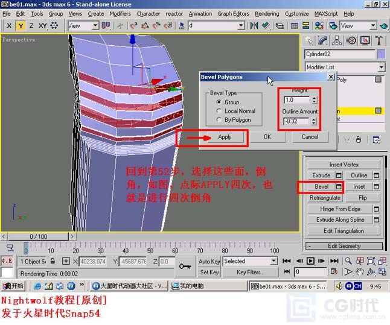Click the Cylinder02 object name field
390x325 pixels.
coord(340,54)
